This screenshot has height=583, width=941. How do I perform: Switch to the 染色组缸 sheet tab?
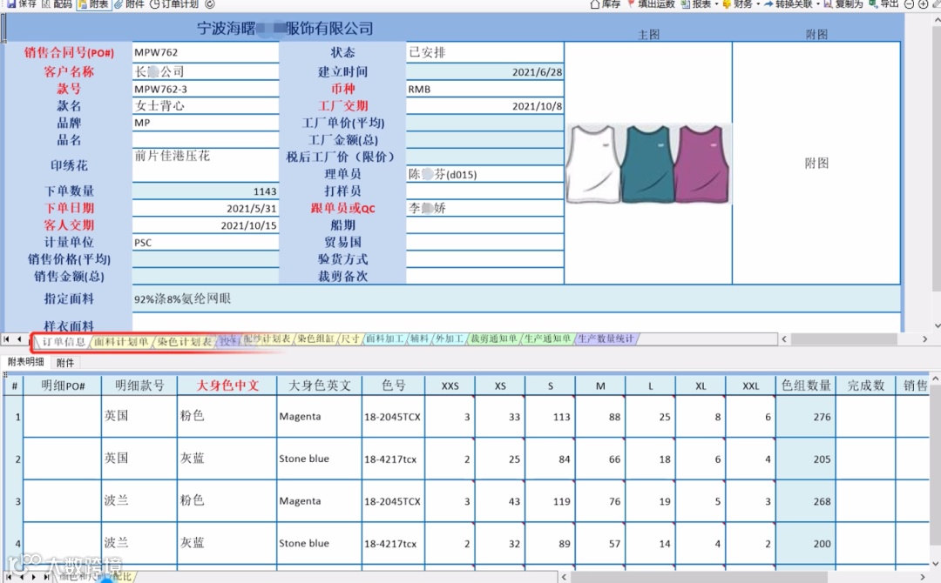tap(315, 338)
